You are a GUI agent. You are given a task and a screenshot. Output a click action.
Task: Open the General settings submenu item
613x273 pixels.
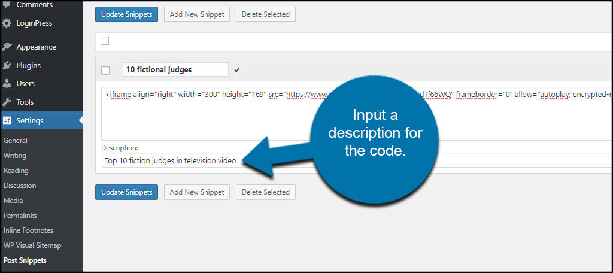16,141
